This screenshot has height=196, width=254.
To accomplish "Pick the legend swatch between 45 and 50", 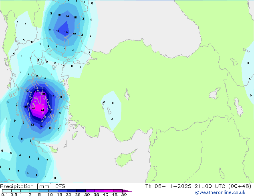I will point(118,191).
